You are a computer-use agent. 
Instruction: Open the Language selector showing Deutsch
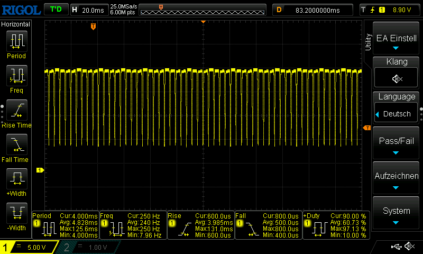(397, 114)
